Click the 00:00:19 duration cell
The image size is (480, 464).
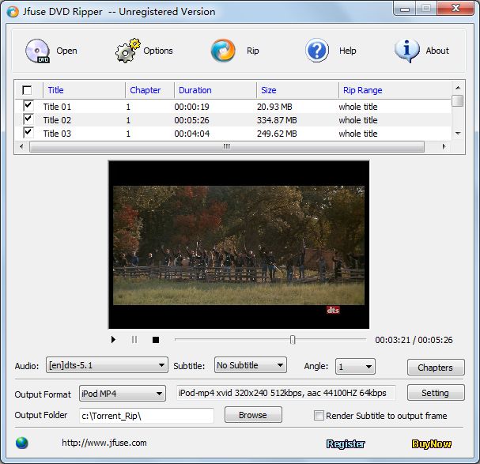(x=191, y=107)
